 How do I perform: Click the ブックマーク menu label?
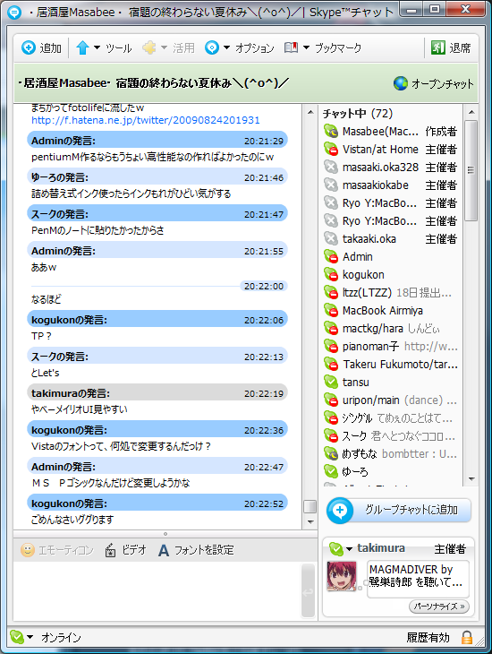click(338, 48)
